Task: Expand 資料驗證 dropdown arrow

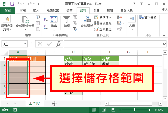Action: tap(115, 29)
